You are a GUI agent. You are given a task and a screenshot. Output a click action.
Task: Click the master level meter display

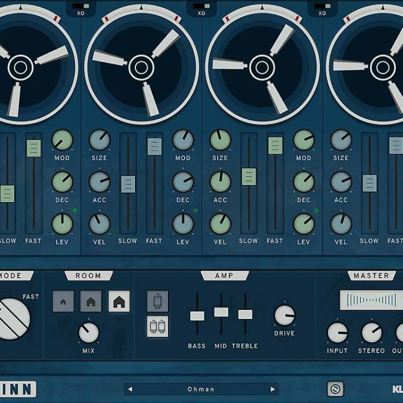tap(372, 300)
